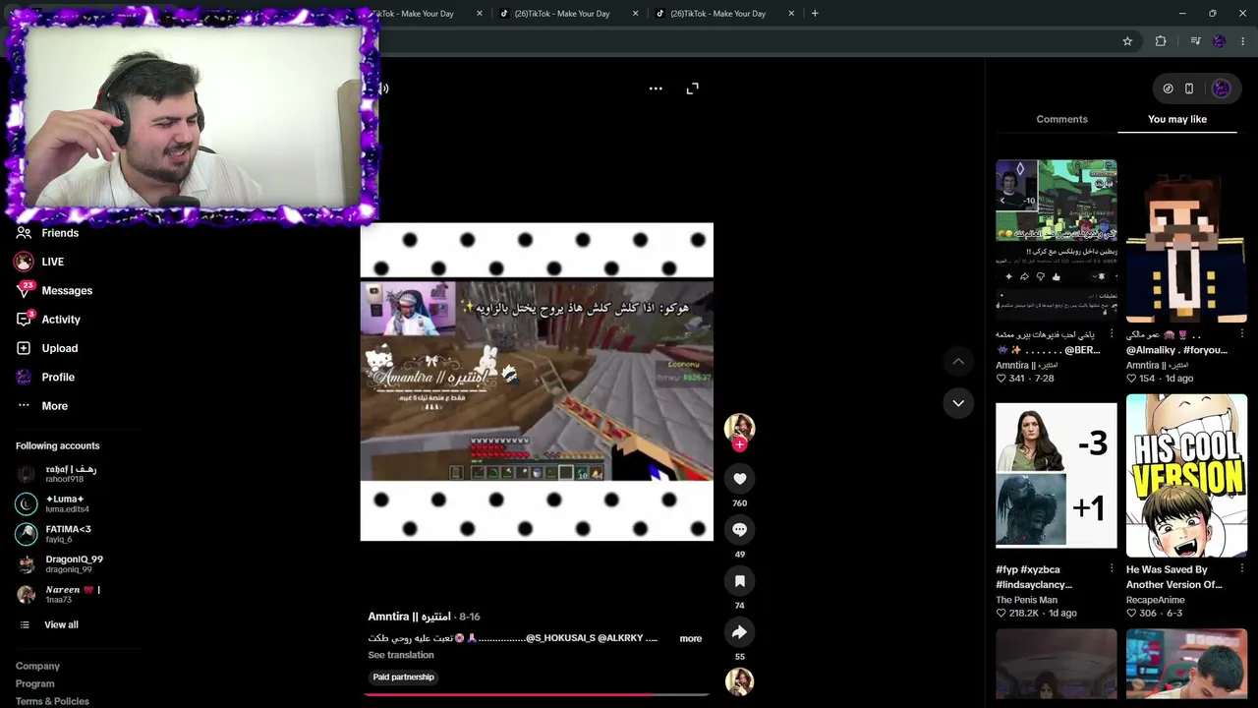Open the account avatar in top-right pill

(1222, 88)
